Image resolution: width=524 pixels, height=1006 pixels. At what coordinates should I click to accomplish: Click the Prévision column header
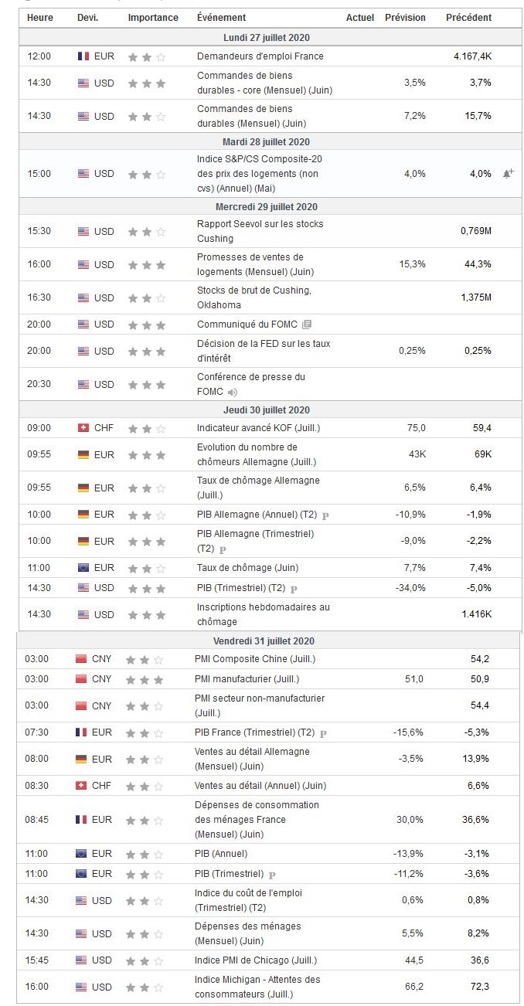pyautogui.click(x=405, y=18)
